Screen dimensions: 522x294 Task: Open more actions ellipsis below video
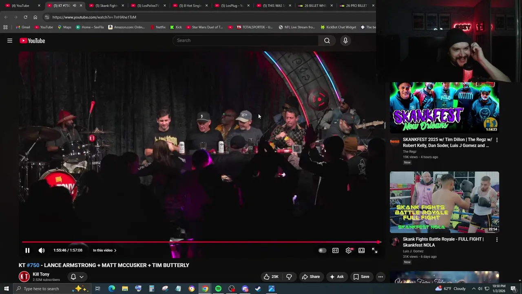tap(380, 276)
